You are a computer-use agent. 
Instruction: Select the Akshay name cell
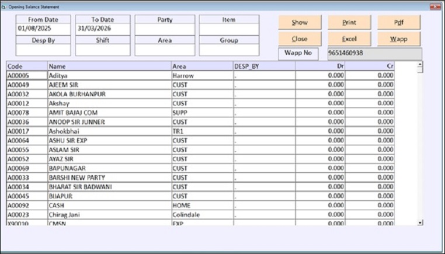point(110,103)
